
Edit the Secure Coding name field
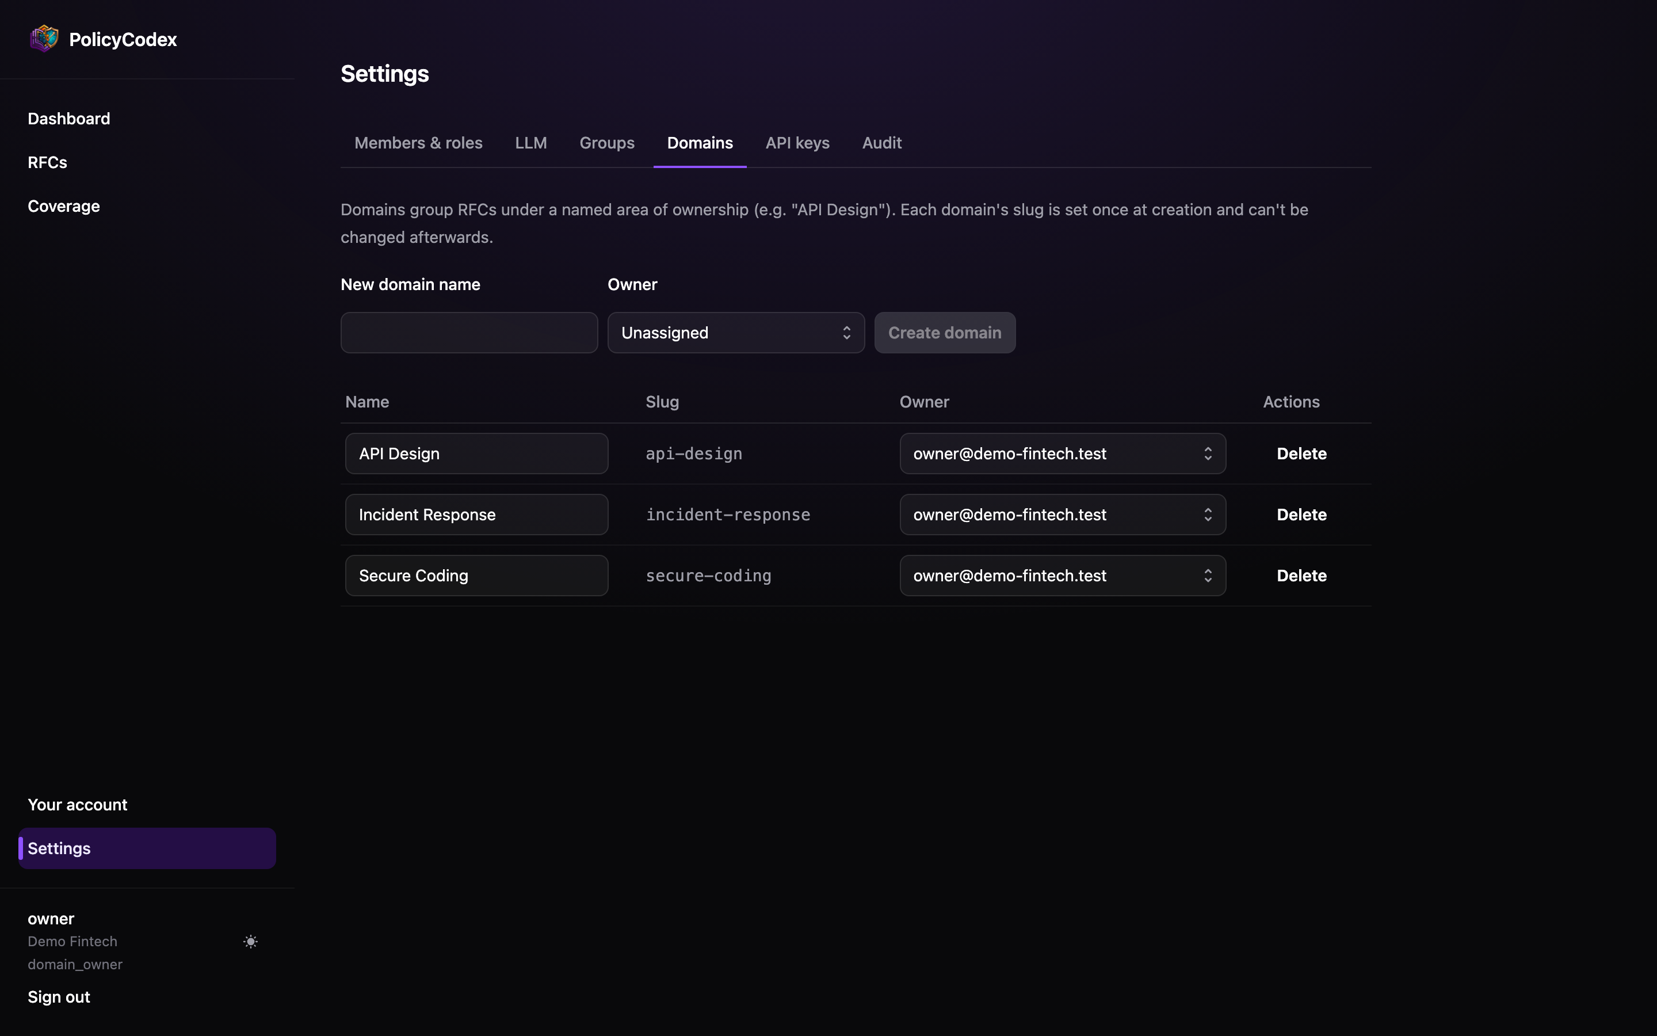coord(476,576)
